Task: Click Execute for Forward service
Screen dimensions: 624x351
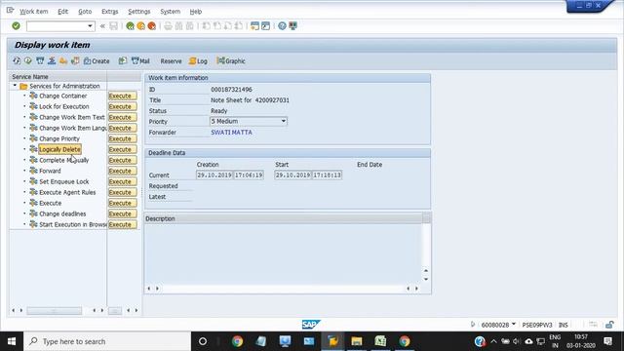Action: click(123, 171)
